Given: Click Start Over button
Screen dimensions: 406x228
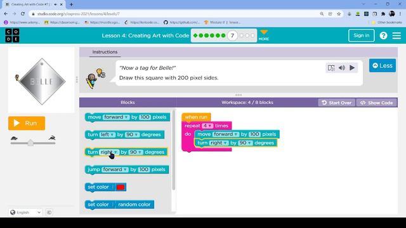Looking at the screenshot, I should (x=336, y=103).
